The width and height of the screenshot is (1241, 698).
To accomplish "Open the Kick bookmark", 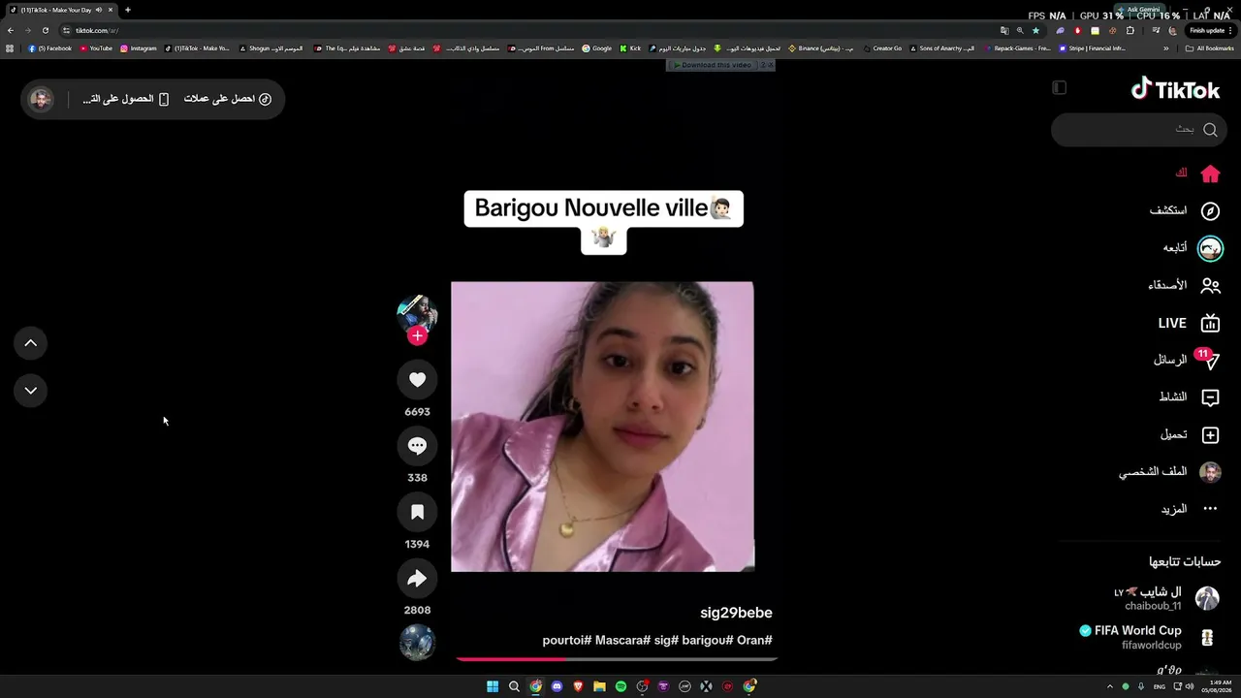I will click(x=631, y=48).
